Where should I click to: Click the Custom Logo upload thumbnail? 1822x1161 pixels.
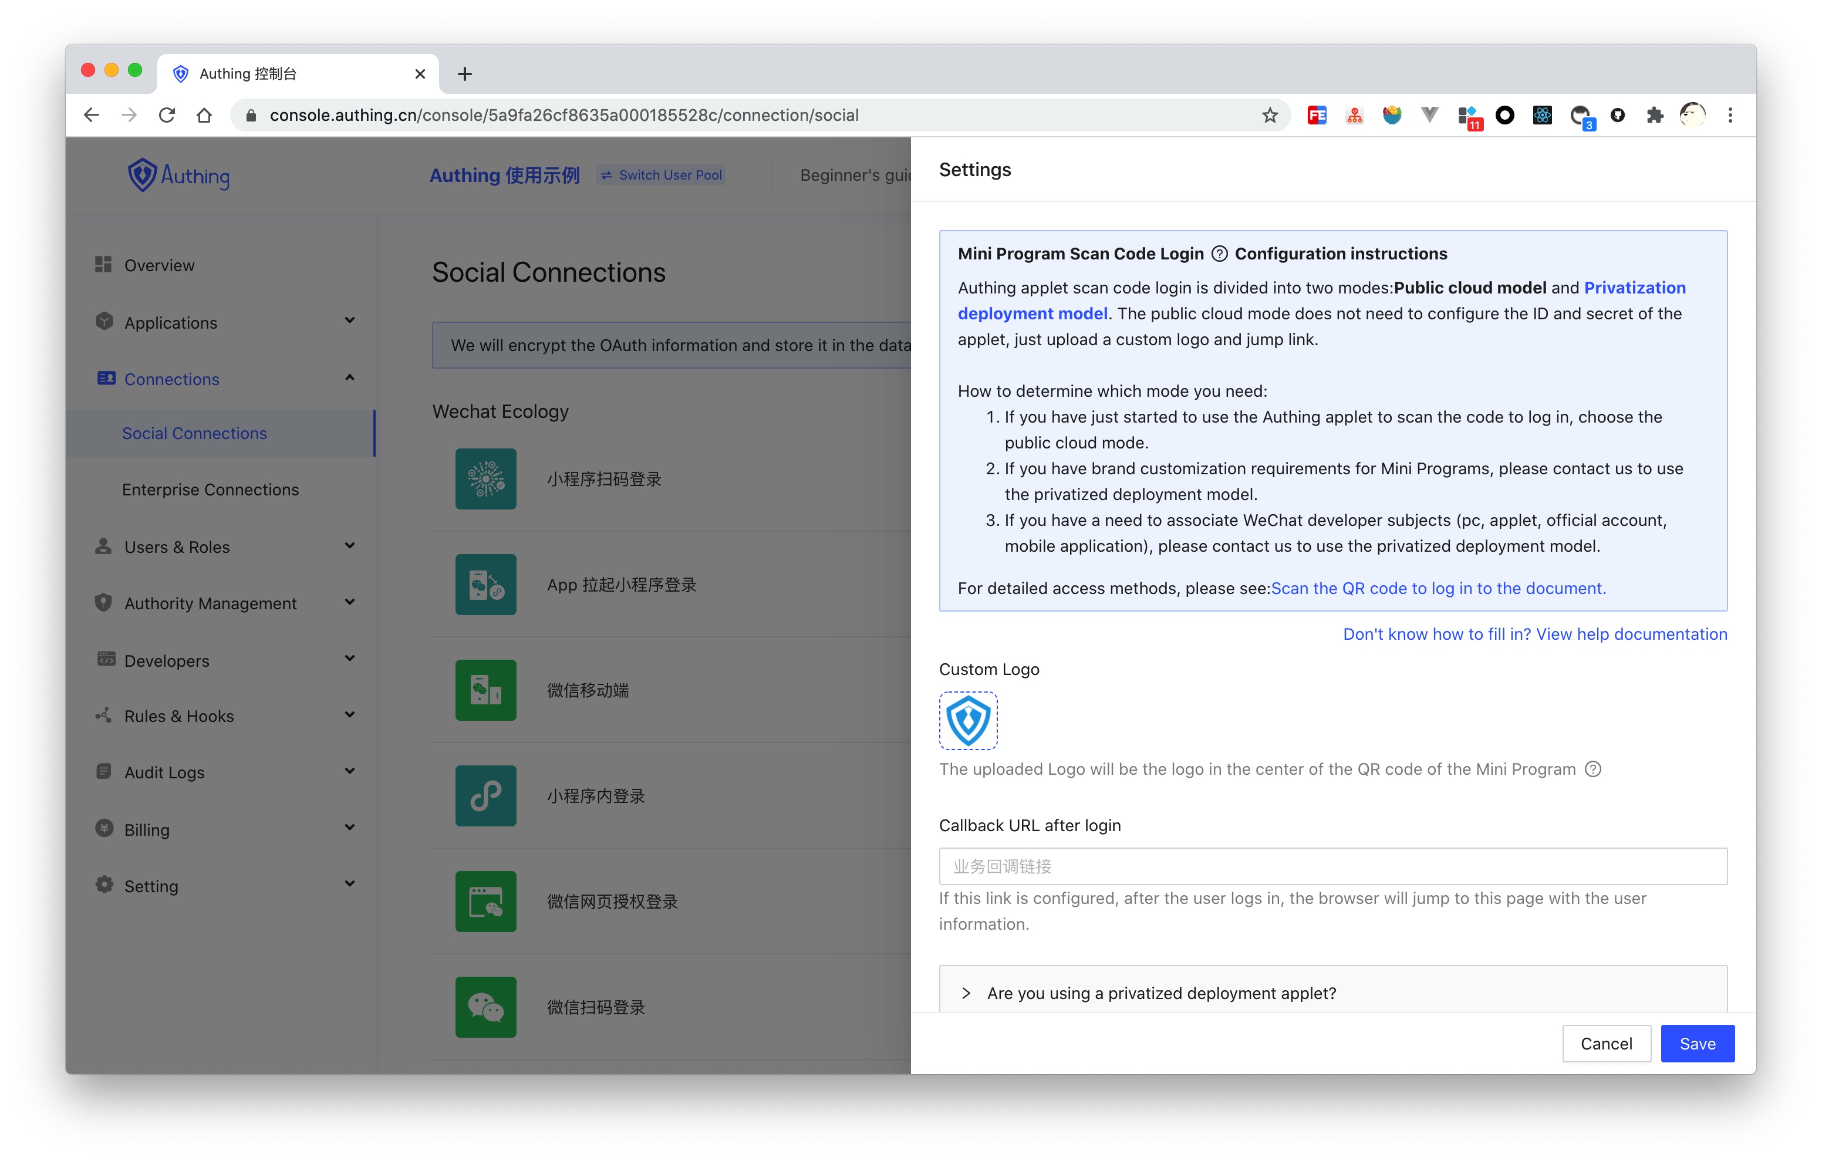pyautogui.click(x=968, y=720)
